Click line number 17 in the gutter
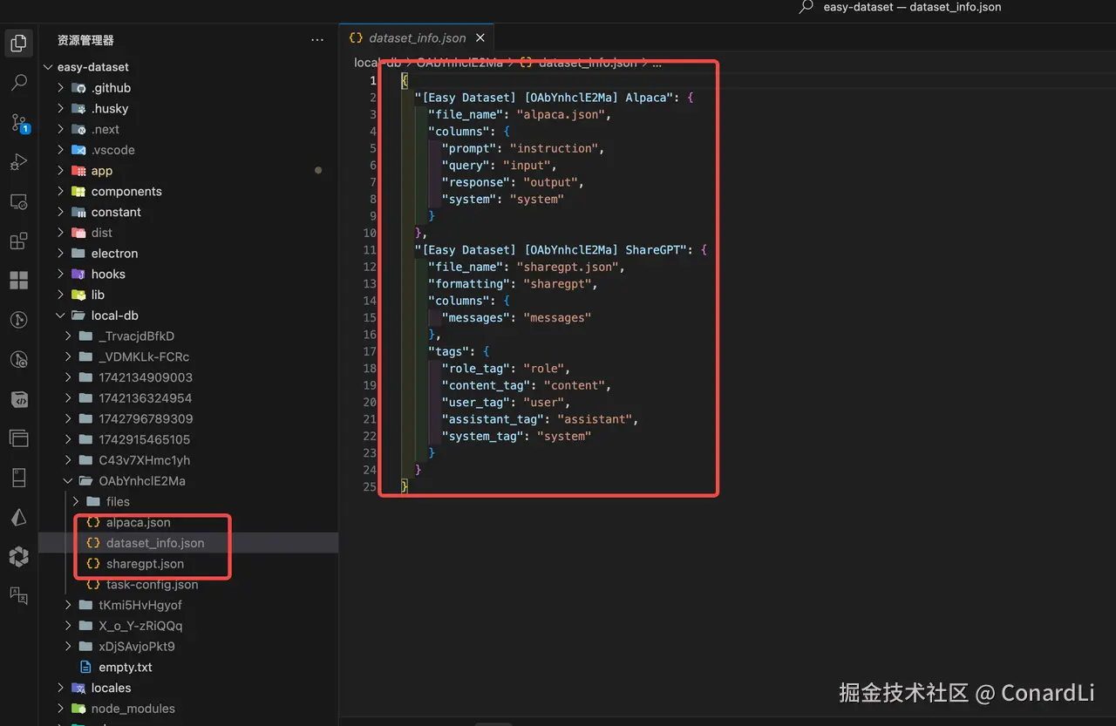 coord(370,351)
